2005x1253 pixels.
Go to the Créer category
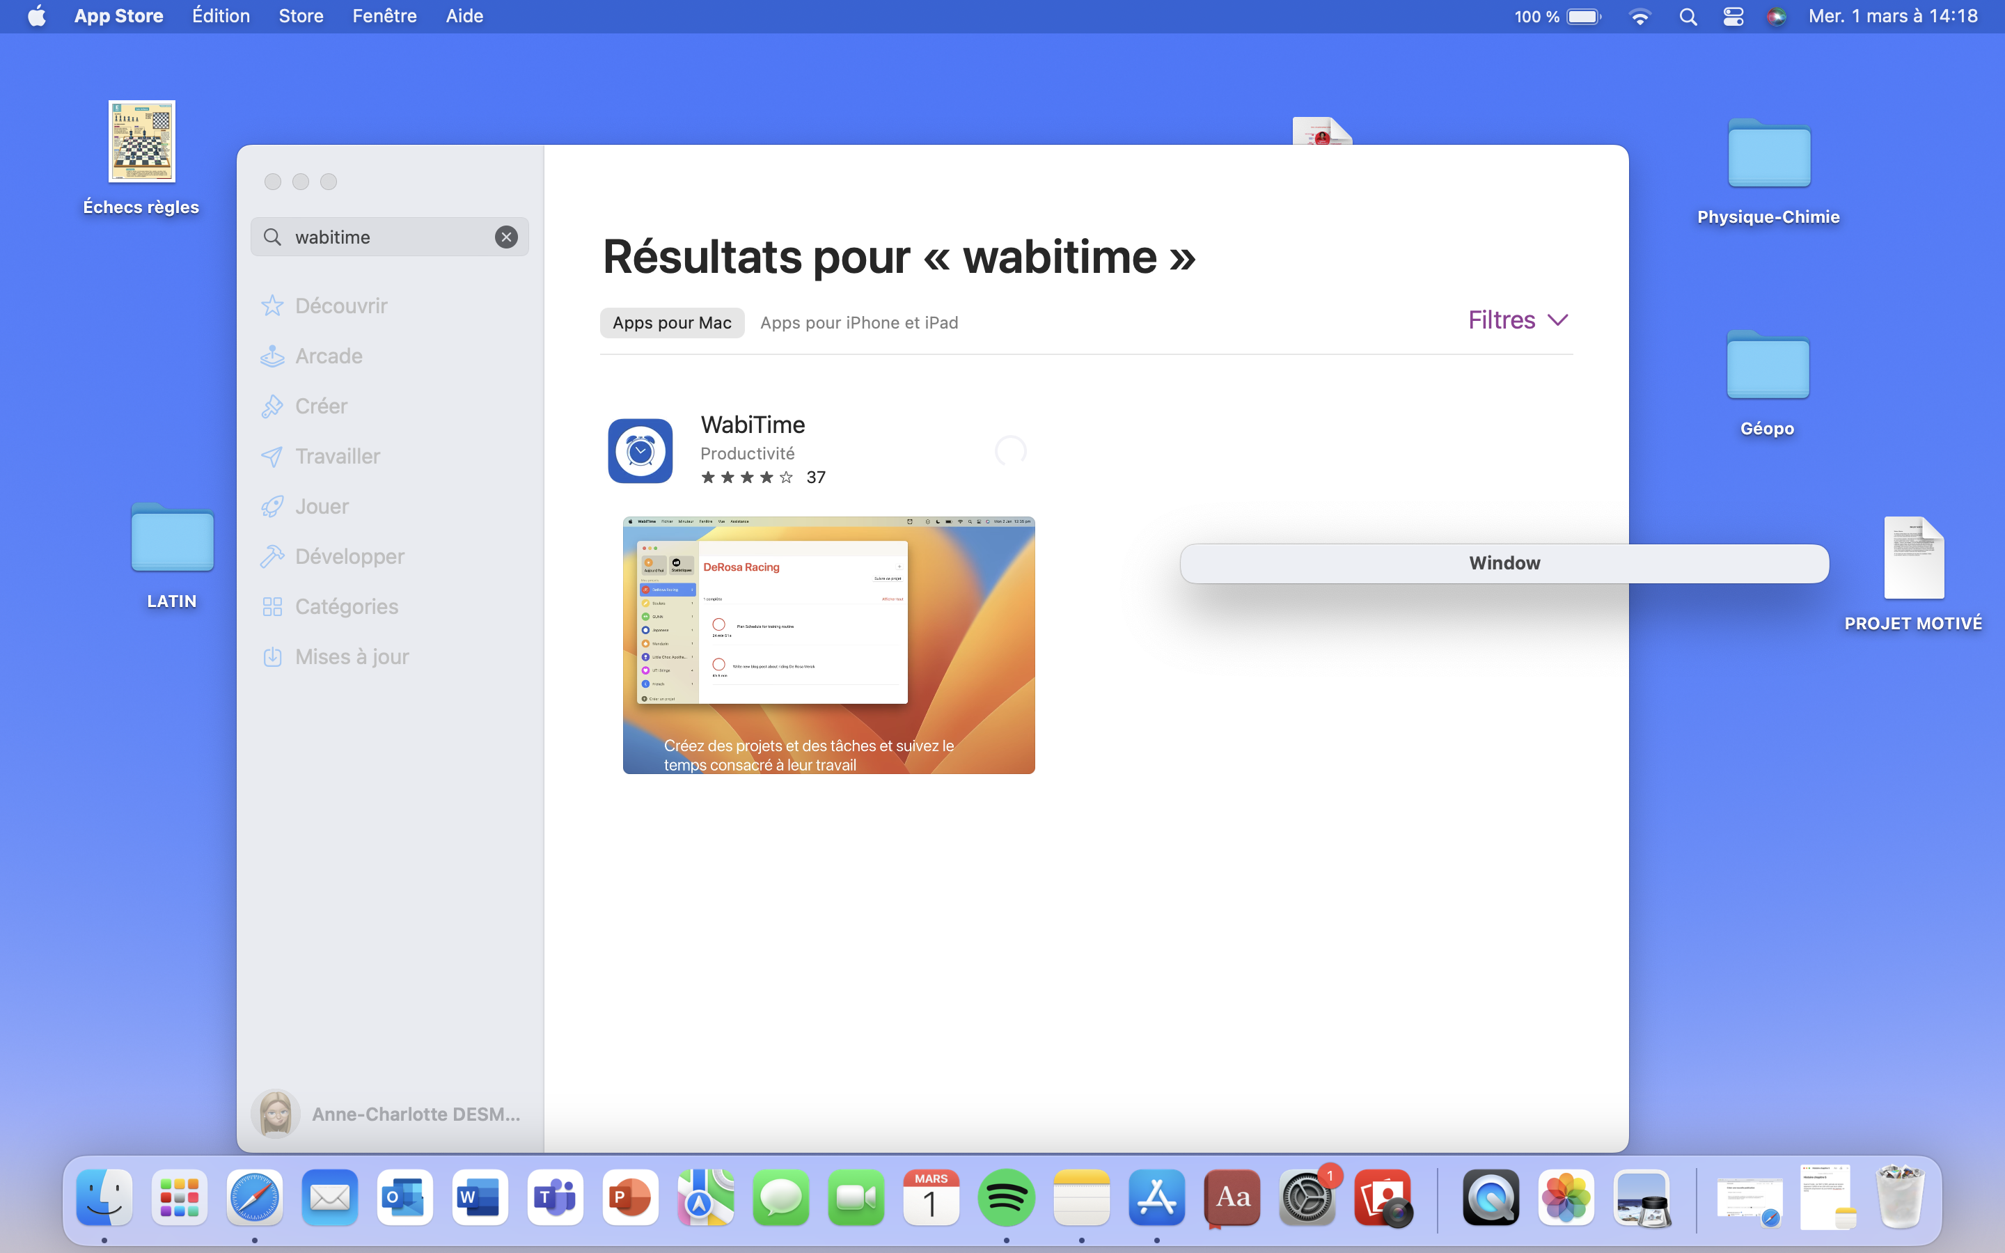(x=321, y=406)
